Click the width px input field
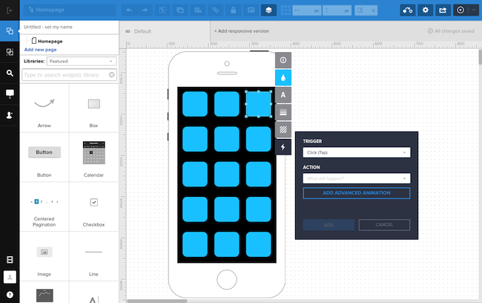This screenshot has height=303, width=482. point(306,10)
